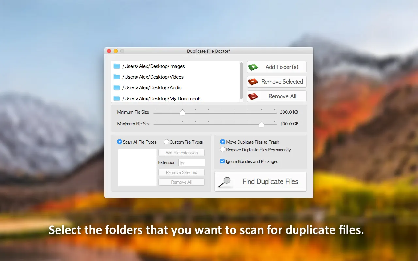Screen dimensions: 418x261
Task: Click the Add File Extension button
Action: [x=182, y=153]
